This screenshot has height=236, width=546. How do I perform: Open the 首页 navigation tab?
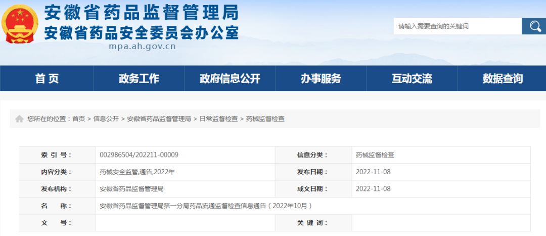pos(47,78)
